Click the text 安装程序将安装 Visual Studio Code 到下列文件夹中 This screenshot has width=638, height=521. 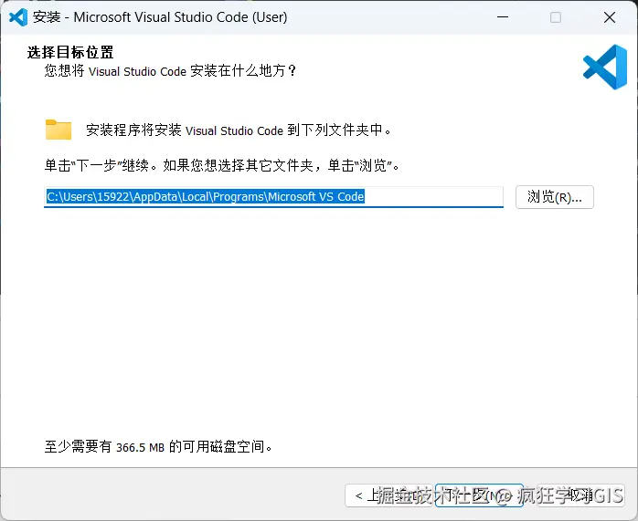click(x=239, y=130)
